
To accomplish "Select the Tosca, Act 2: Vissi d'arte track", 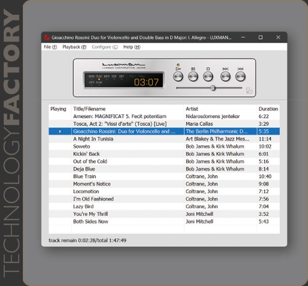I will point(164,124).
